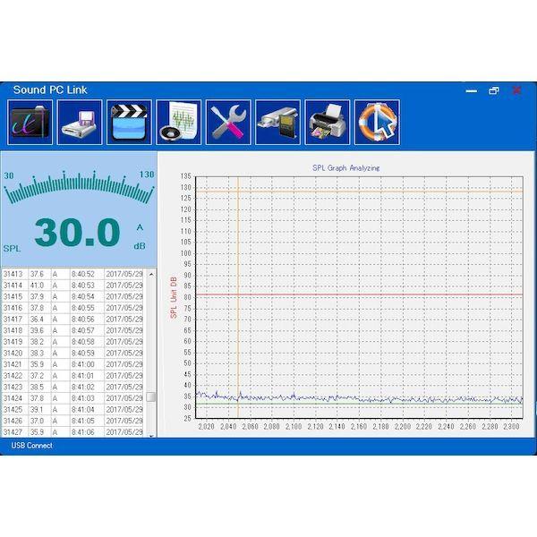Viewport: 537px width, 537px height.
Task: Click the USB data logger device icon
Action: pyautogui.click(x=277, y=122)
